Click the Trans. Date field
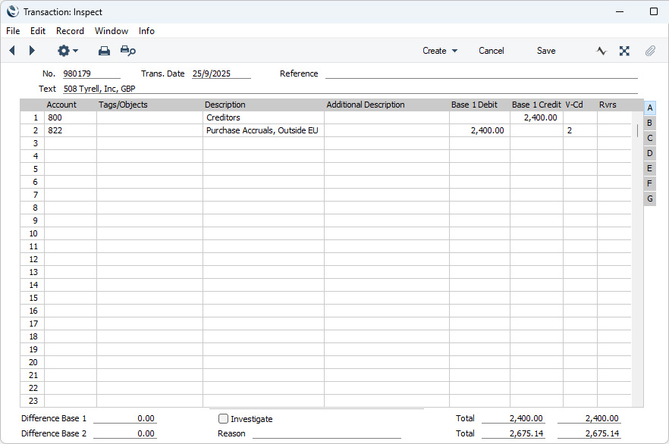The image size is (669, 444). coord(221,73)
